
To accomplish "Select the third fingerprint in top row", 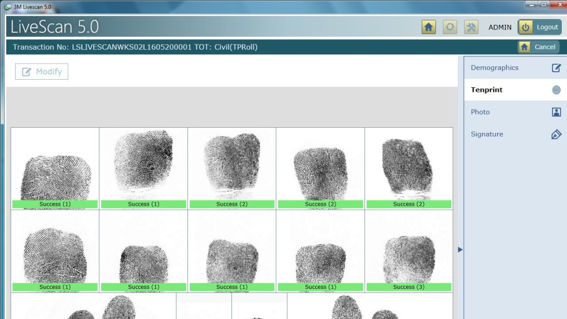I will point(232,168).
